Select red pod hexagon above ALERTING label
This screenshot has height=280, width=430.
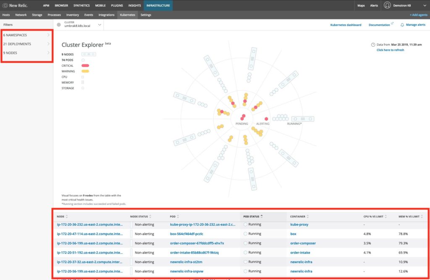[266, 119]
